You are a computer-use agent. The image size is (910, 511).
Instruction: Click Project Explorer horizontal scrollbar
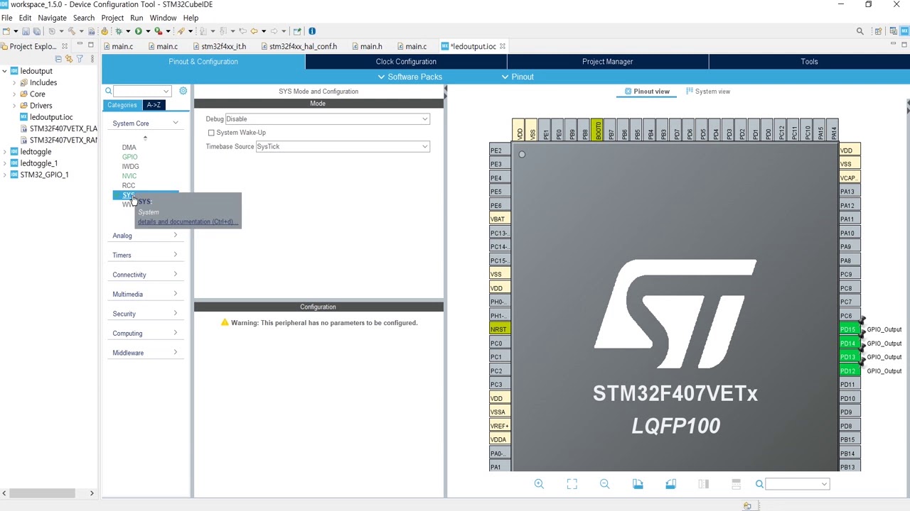pos(43,493)
